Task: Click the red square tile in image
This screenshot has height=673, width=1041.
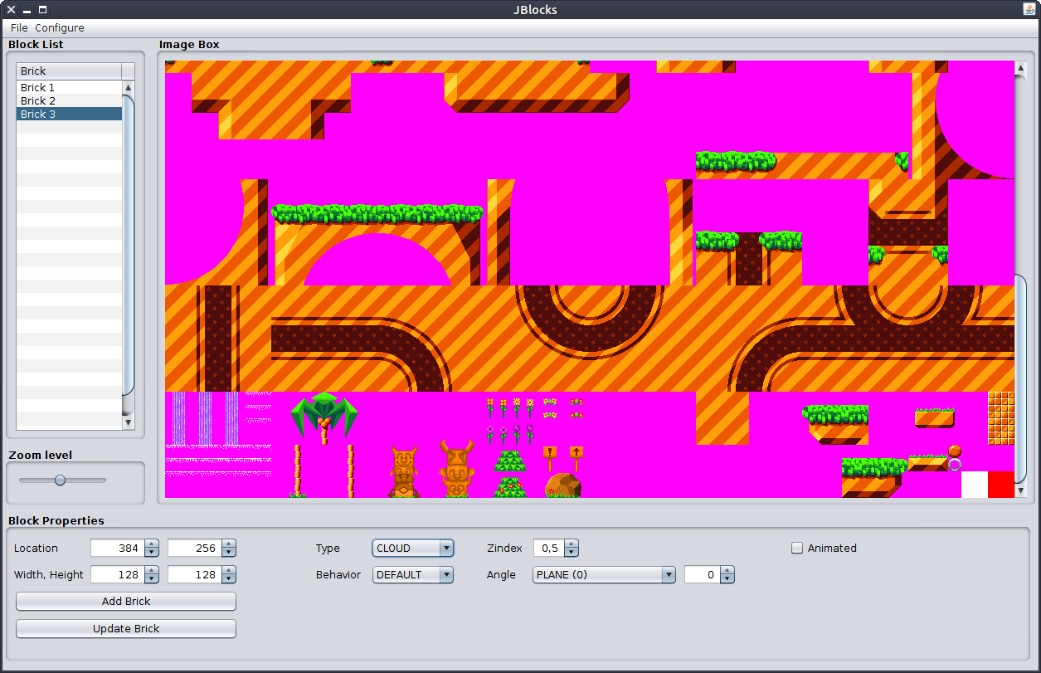Action: tap(1001, 485)
